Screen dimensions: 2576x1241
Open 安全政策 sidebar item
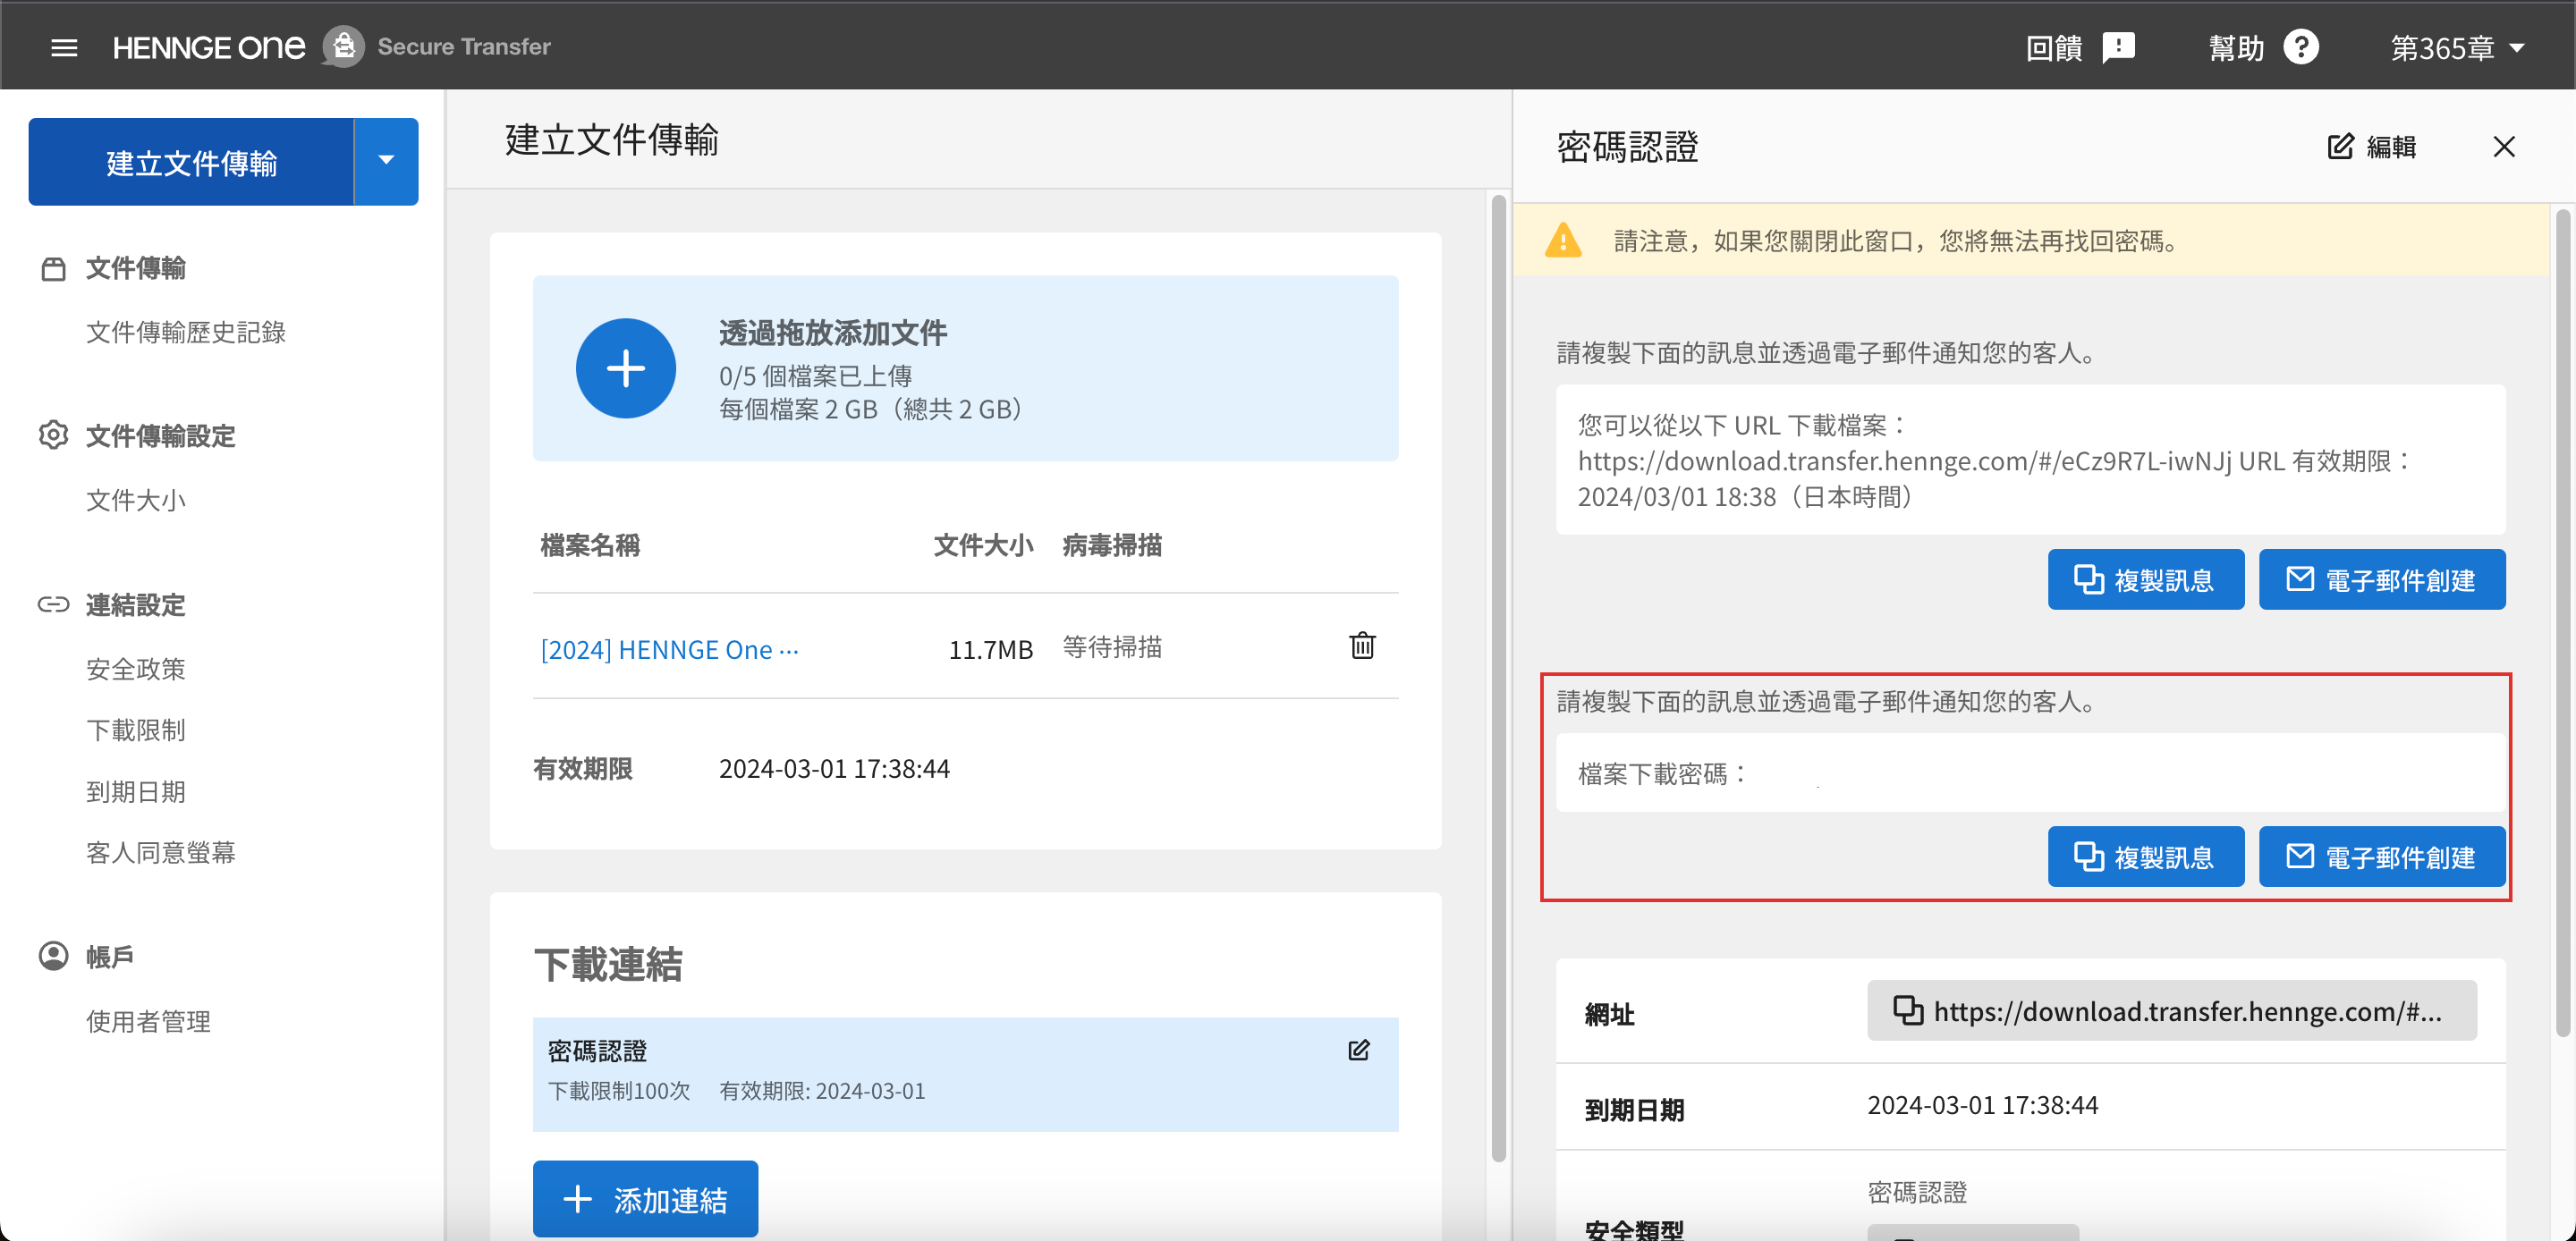click(136, 668)
